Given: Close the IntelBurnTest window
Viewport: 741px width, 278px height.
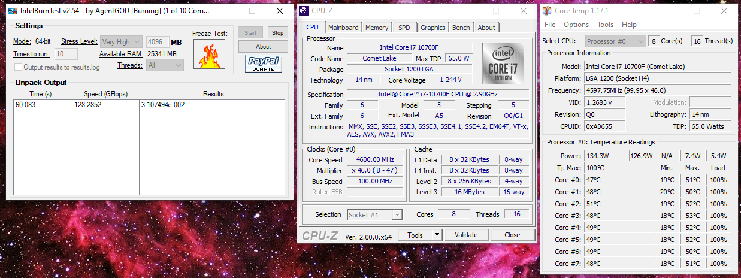Looking at the screenshot, I should coord(279,11).
